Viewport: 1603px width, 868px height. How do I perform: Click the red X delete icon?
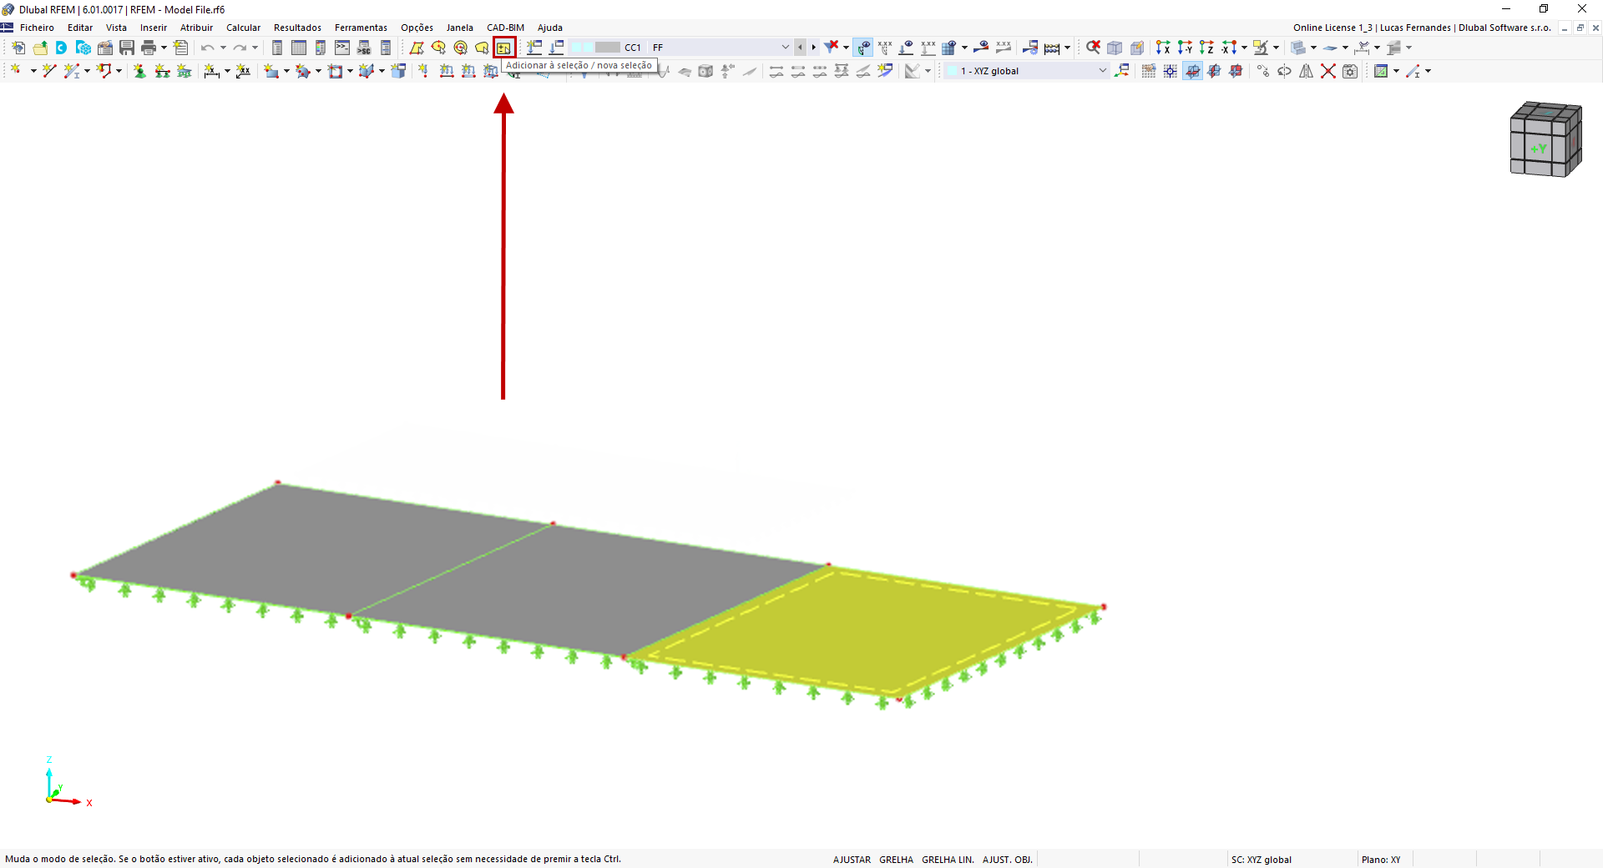tap(1327, 71)
